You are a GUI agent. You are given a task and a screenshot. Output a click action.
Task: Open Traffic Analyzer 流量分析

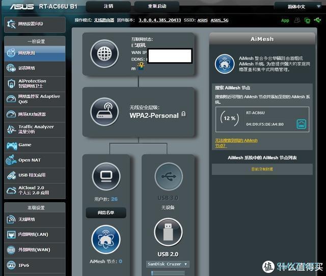[35, 129]
